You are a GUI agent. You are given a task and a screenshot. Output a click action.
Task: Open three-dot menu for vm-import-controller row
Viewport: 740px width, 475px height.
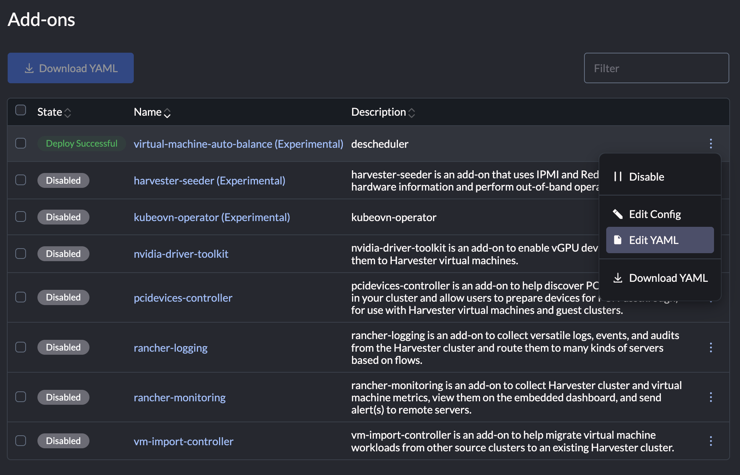tap(711, 441)
